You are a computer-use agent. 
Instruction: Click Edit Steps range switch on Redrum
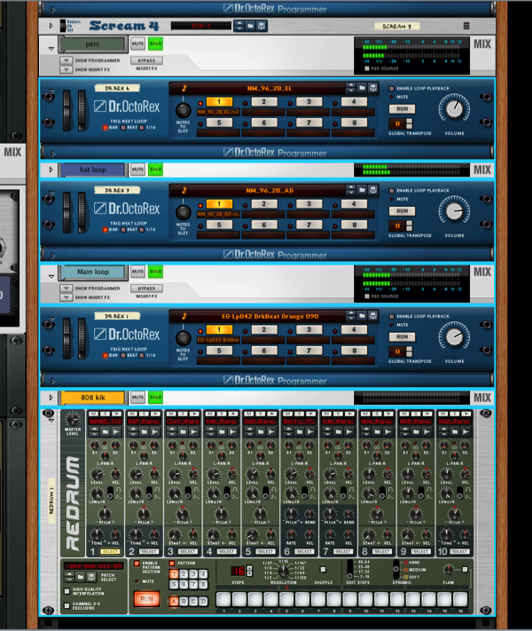(x=350, y=568)
